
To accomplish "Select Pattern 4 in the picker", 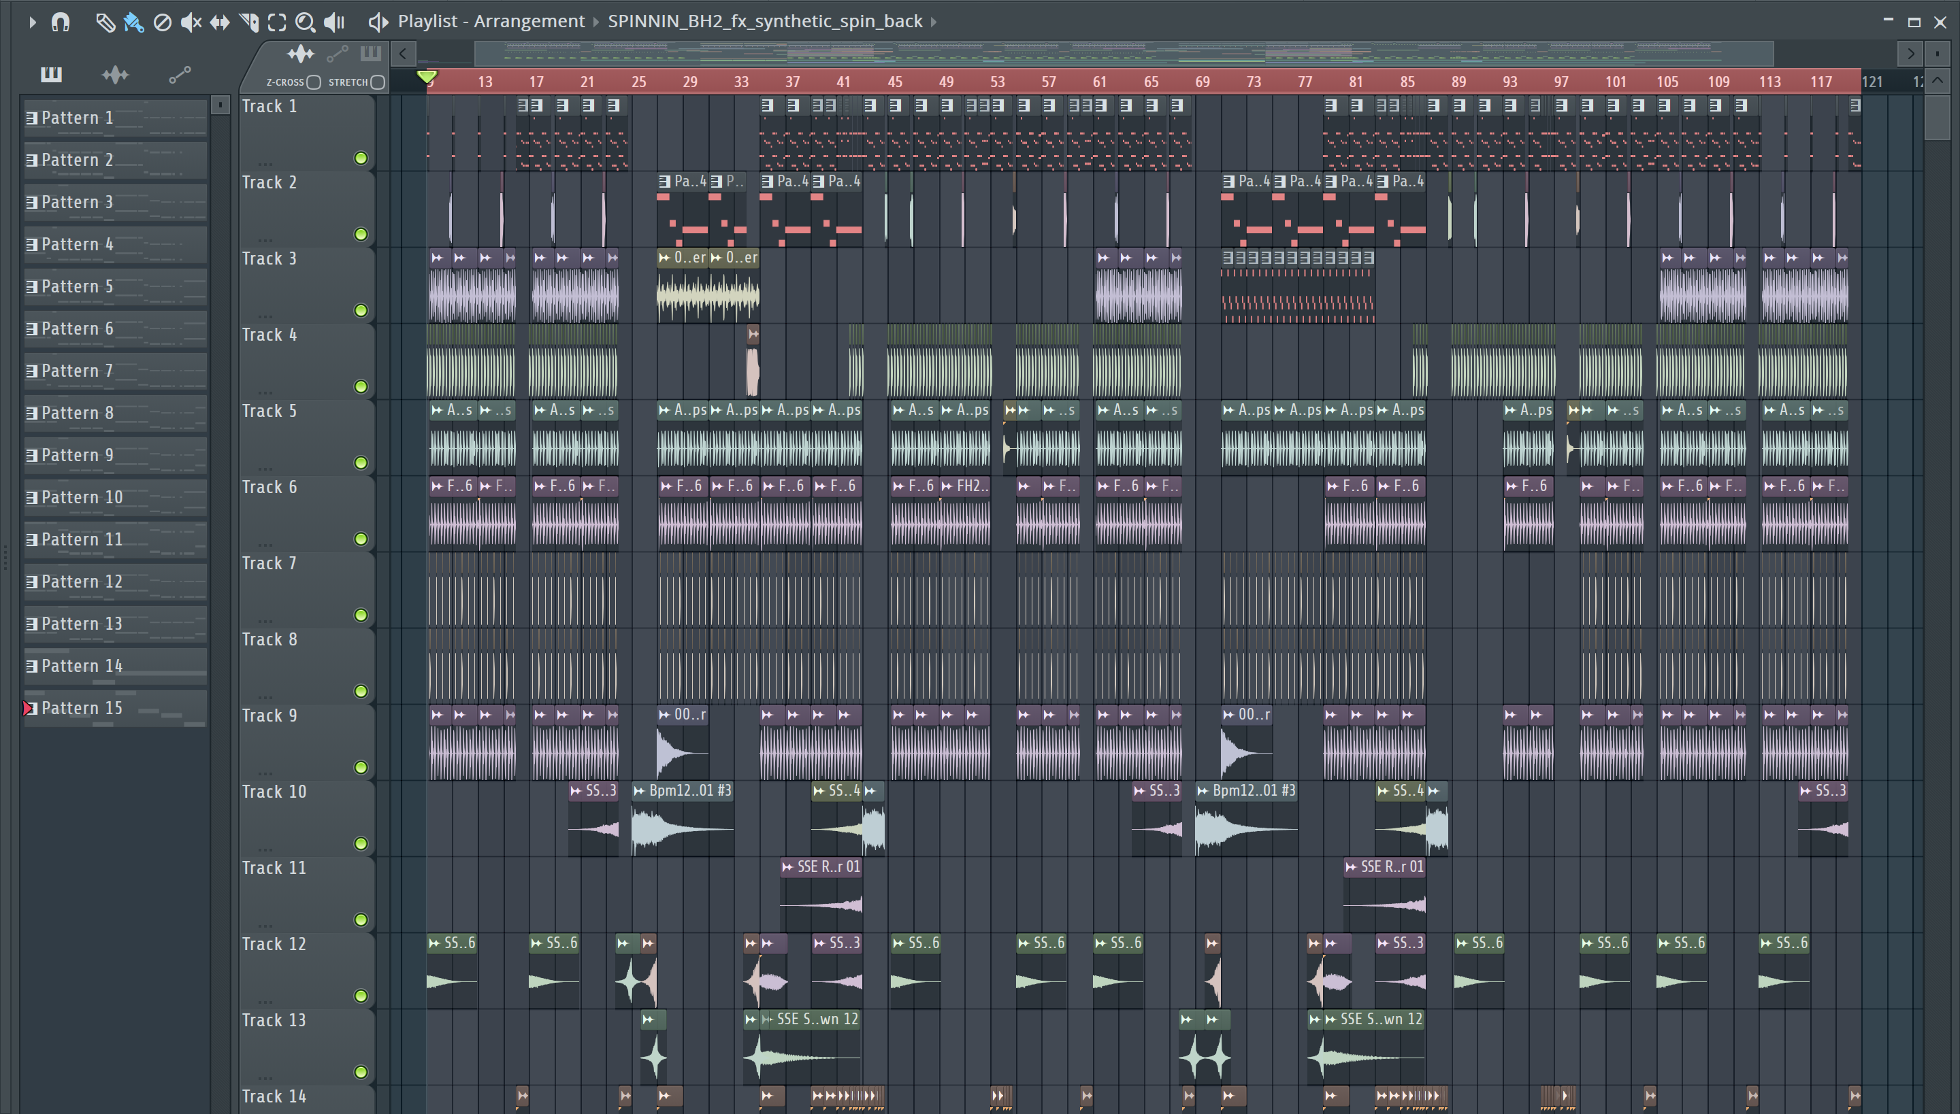I will [115, 245].
